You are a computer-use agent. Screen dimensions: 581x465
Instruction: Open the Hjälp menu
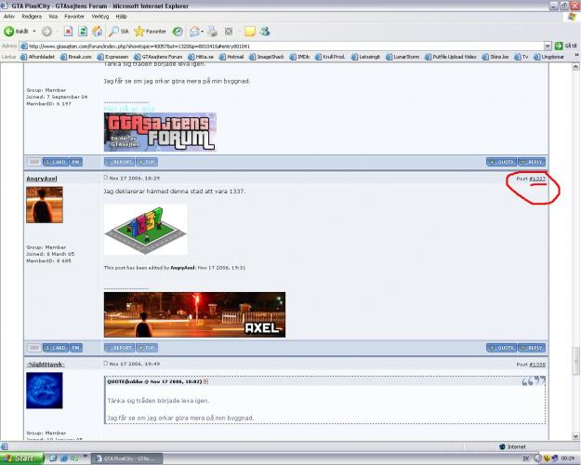point(121,17)
